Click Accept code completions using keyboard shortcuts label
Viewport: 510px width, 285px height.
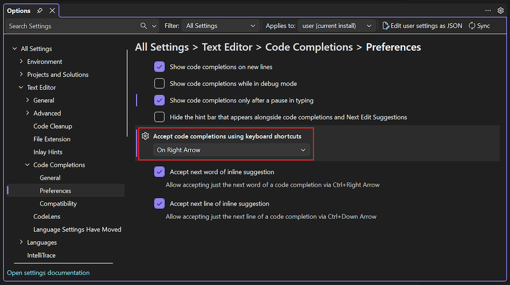227,136
